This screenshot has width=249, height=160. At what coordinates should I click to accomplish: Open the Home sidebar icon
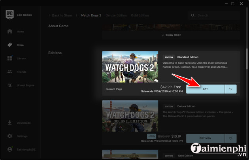[x=10, y=31]
